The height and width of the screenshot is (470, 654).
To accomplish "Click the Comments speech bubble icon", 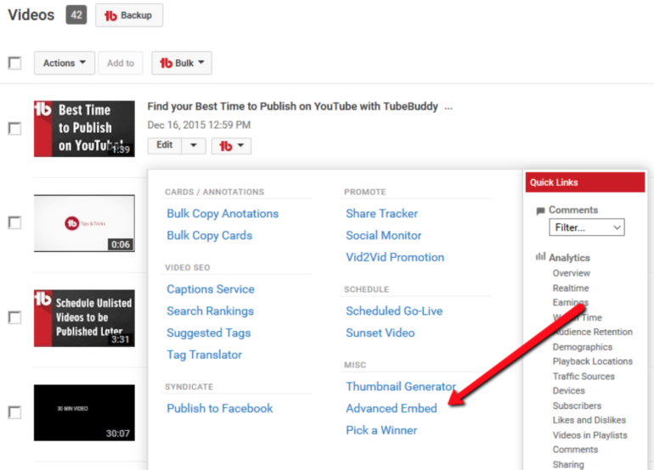I will 540,211.
